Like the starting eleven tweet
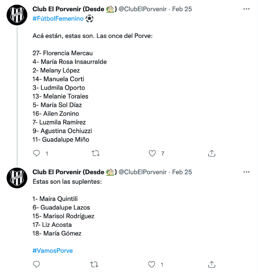 click(x=152, y=153)
